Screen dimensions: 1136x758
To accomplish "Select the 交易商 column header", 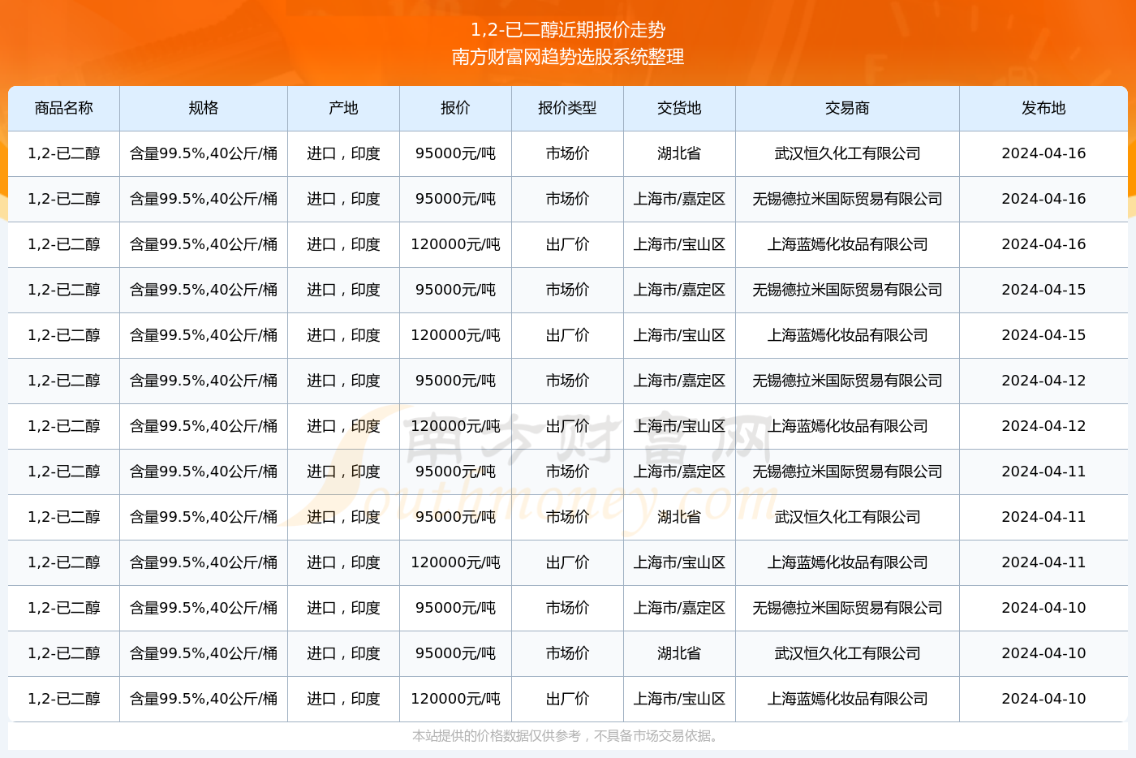I will pos(847,108).
